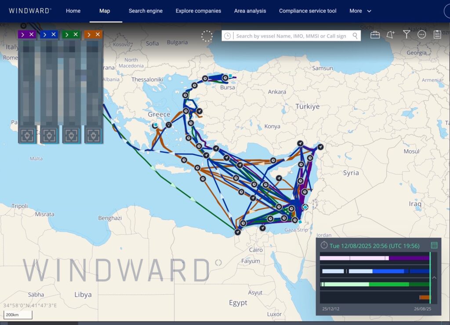Click the Benghazi city label
The image size is (450, 325).
[110, 218]
